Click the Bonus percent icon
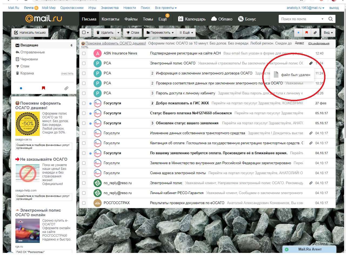This screenshot has height=268, width=346. [x=241, y=19]
